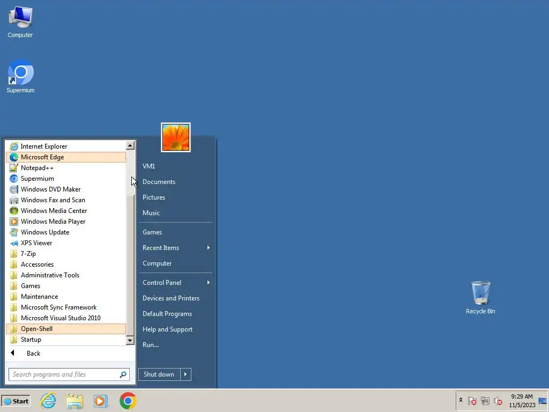Image resolution: width=549 pixels, height=412 pixels.
Task: Select the Computer desktop icon
Action: tap(20, 22)
